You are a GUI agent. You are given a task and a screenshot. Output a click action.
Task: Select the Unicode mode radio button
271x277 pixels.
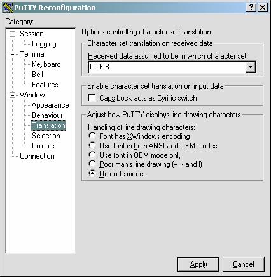pos(92,173)
